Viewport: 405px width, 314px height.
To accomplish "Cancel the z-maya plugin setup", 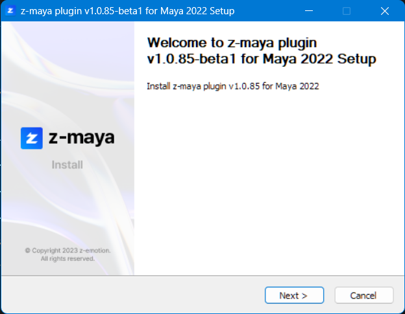I will click(363, 295).
